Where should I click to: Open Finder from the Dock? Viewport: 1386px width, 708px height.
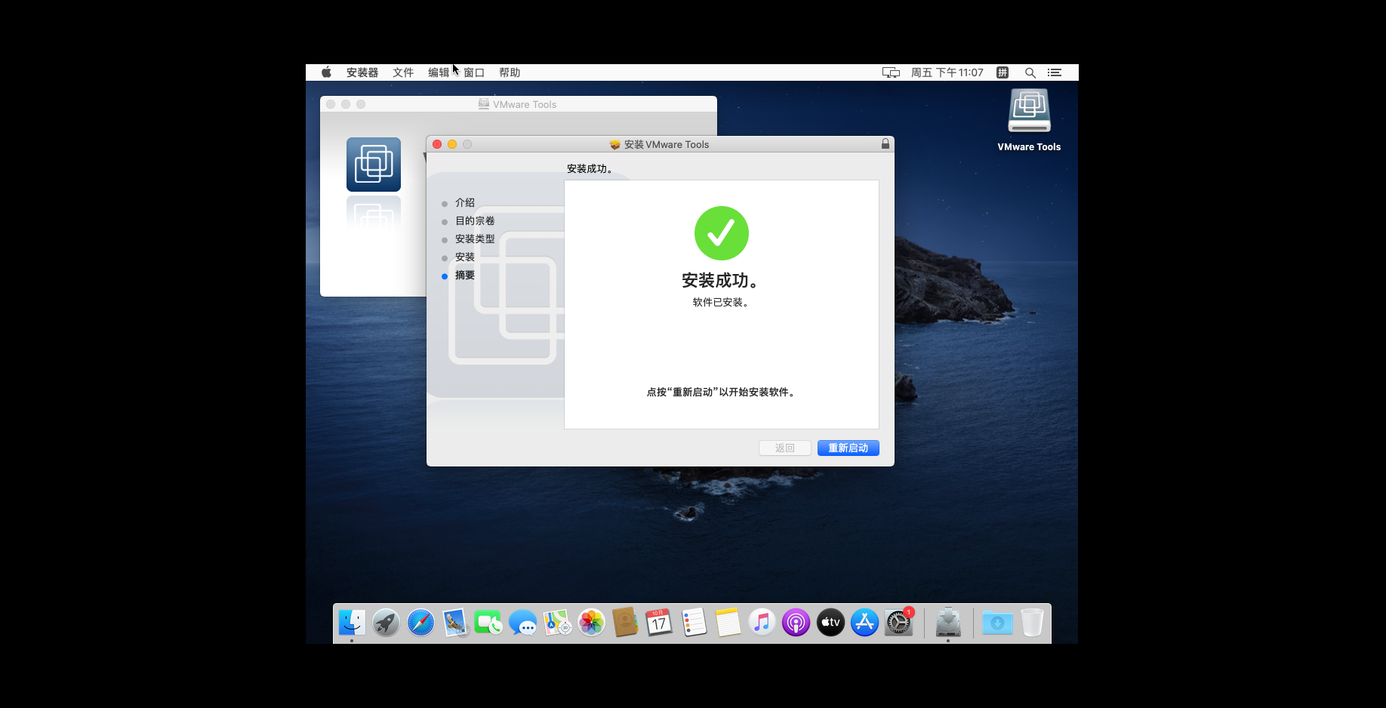click(352, 623)
